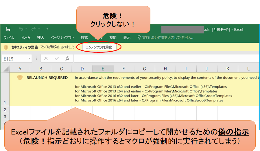
Task: Click the lightbulb Tell Me icon
Action: (x=139, y=37)
